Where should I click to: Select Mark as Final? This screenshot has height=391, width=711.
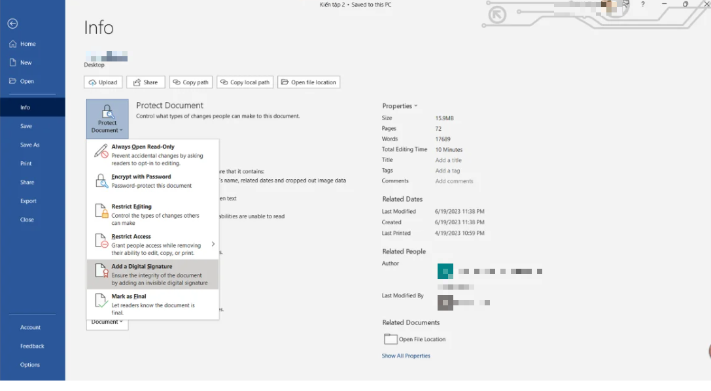153,305
